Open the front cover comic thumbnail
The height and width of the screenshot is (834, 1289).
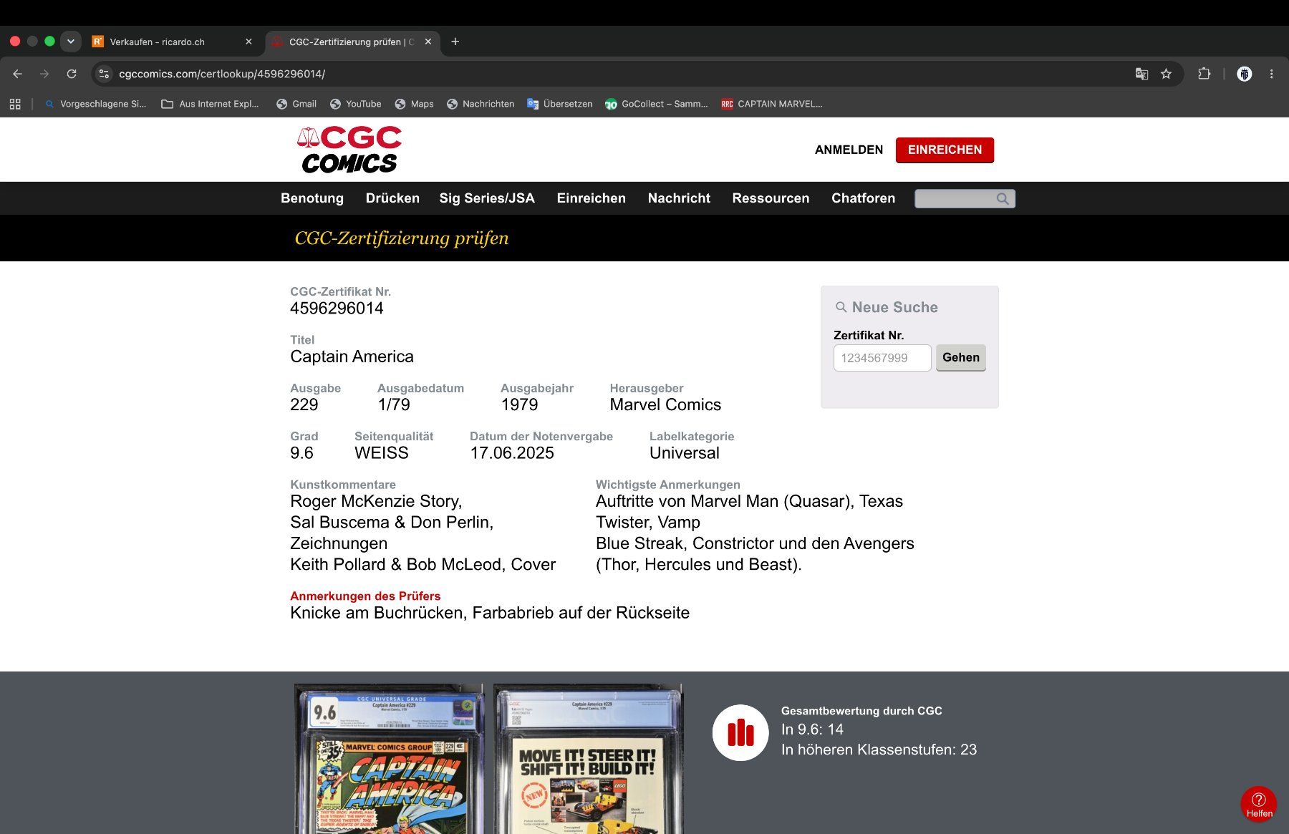[389, 759]
